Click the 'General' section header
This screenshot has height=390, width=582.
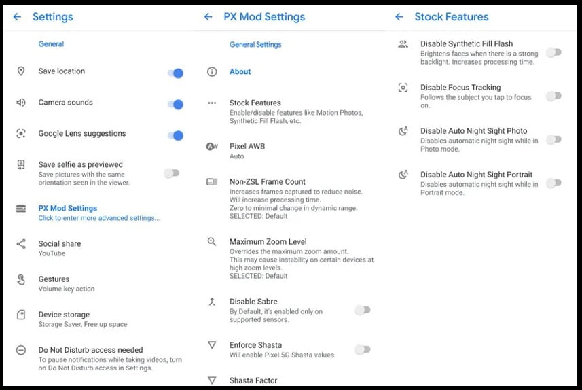click(x=51, y=44)
